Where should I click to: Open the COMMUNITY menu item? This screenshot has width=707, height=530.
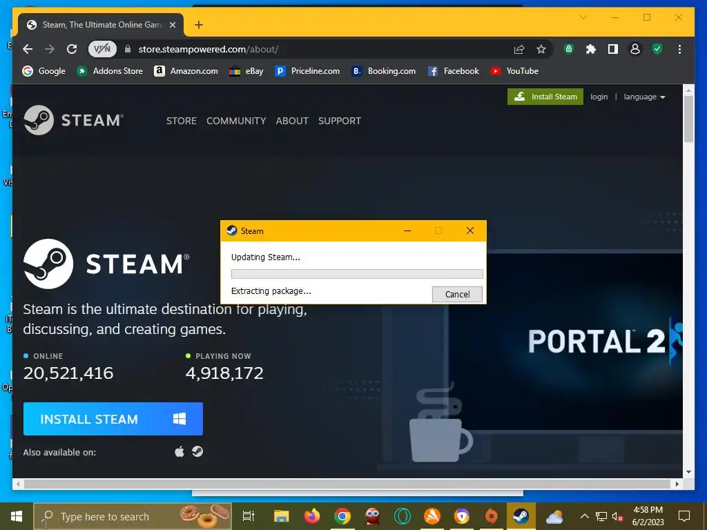click(236, 121)
